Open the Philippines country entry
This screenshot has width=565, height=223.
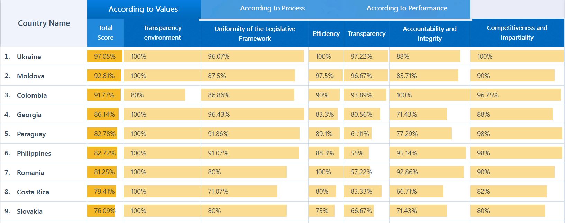click(34, 153)
